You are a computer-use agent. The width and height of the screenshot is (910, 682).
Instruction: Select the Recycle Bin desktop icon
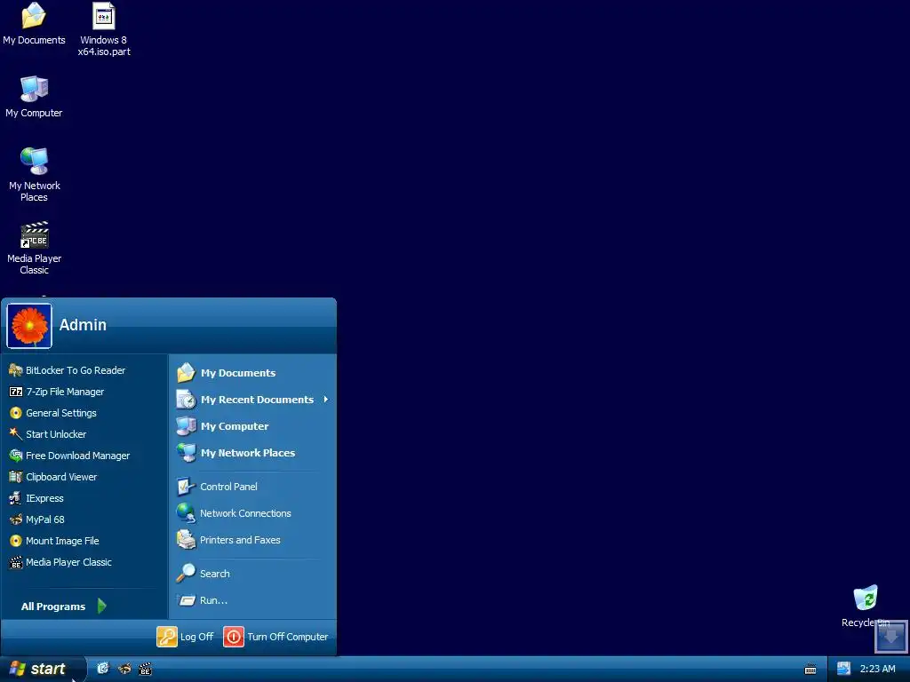[x=866, y=606]
